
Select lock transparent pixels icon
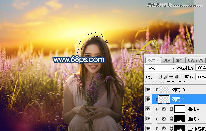[160, 77]
